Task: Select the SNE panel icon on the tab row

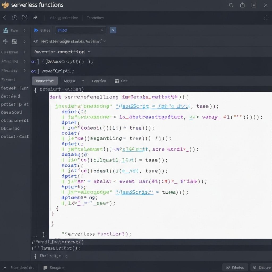Action: click(x=116, y=81)
